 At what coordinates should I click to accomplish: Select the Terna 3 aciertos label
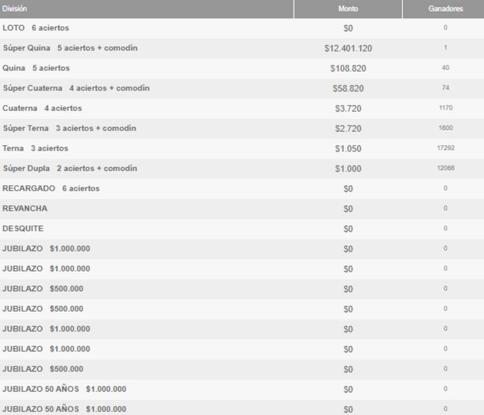point(35,148)
